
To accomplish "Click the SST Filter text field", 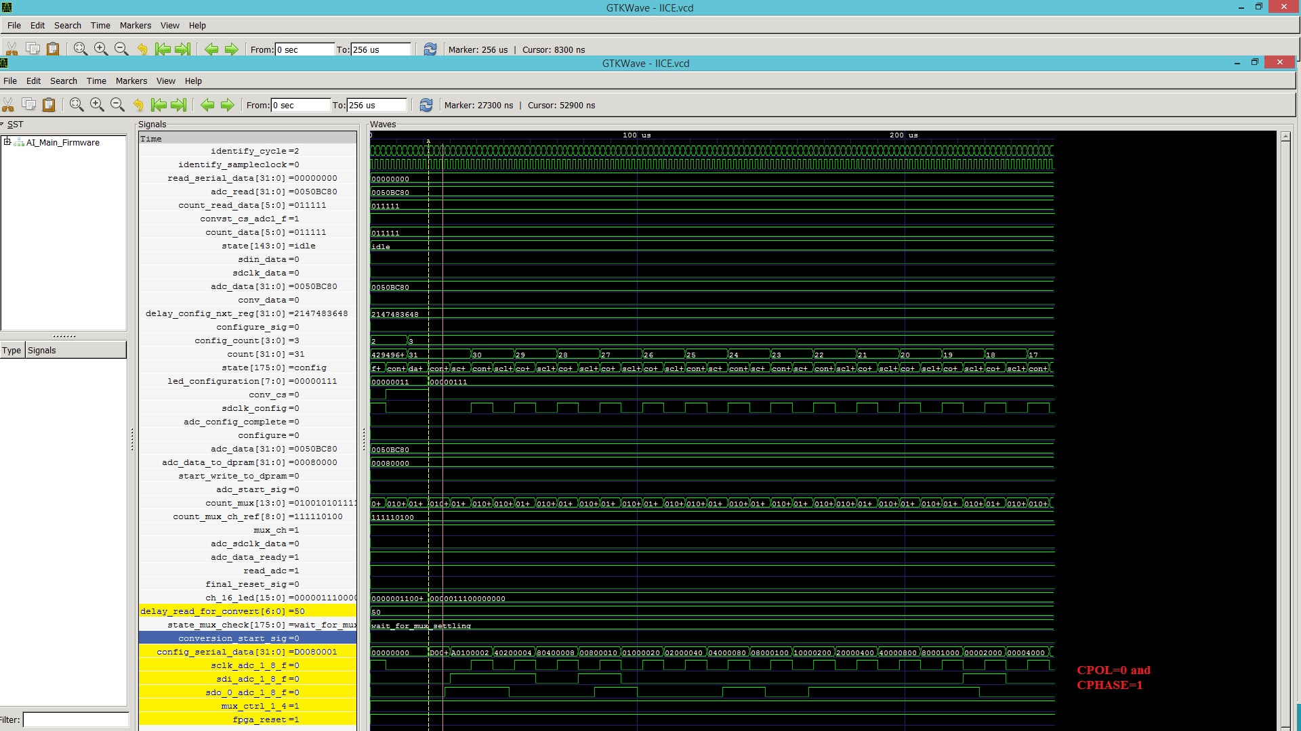I will pyautogui.click(x=75, y=719).
